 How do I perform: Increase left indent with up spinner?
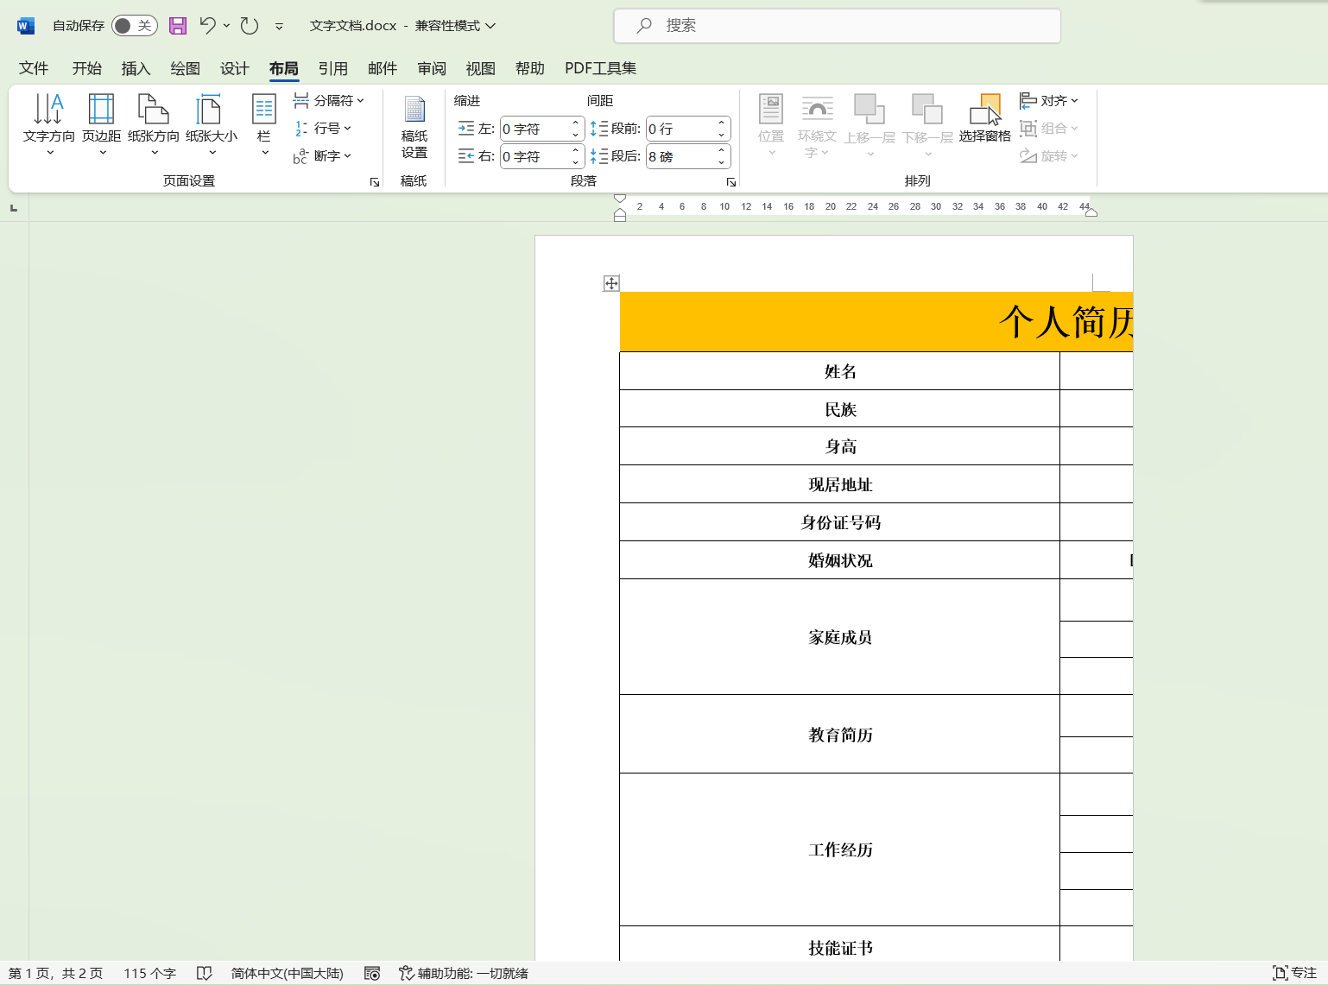(x=576, y=123)
